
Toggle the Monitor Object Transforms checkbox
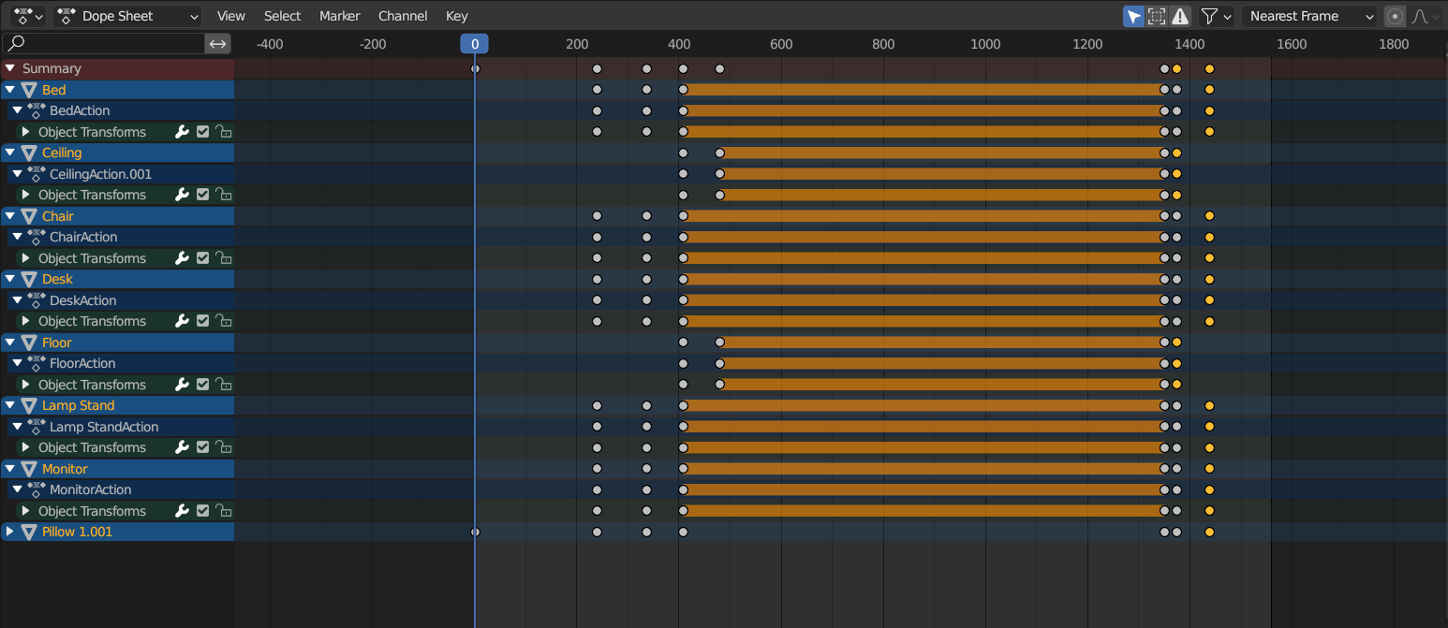click(202, 511)
